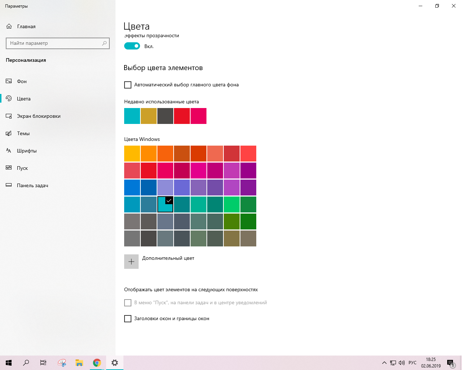
Task: Open the Главная home page
Action: 58,26
